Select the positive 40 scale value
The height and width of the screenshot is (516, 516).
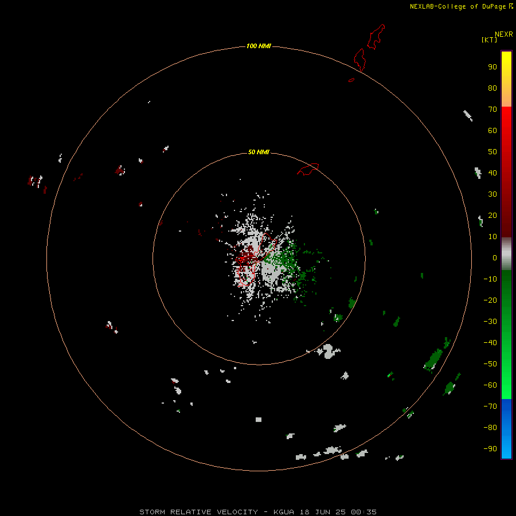pos(492,173)
